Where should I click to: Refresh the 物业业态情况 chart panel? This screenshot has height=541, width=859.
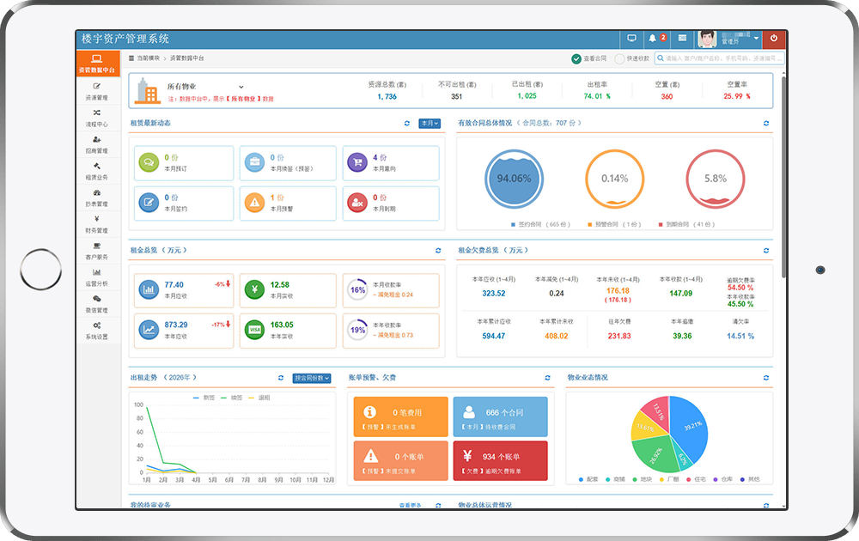[766, 378]
